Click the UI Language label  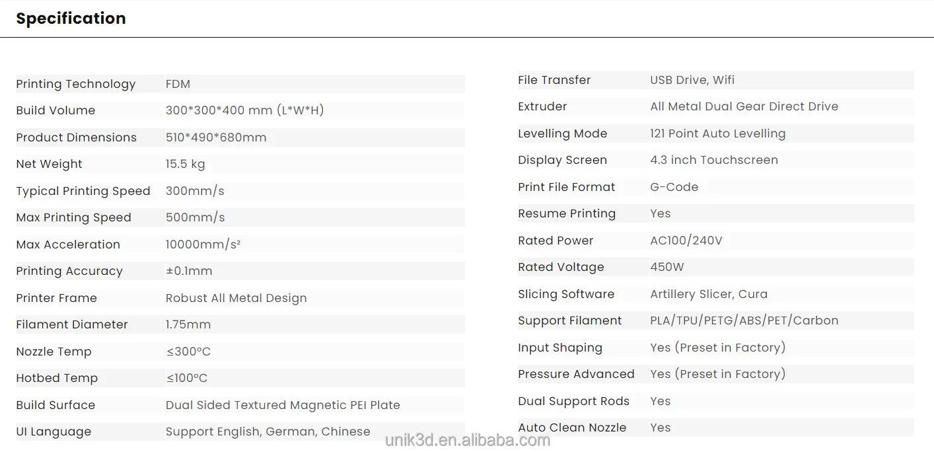coord(54,432)
